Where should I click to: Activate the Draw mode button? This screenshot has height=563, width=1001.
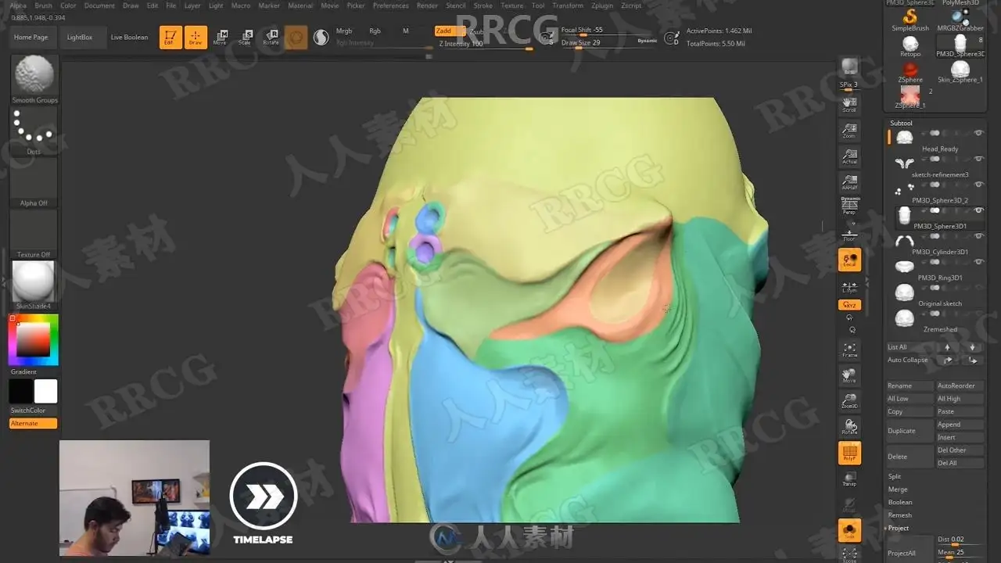click(x=196, y=37)
